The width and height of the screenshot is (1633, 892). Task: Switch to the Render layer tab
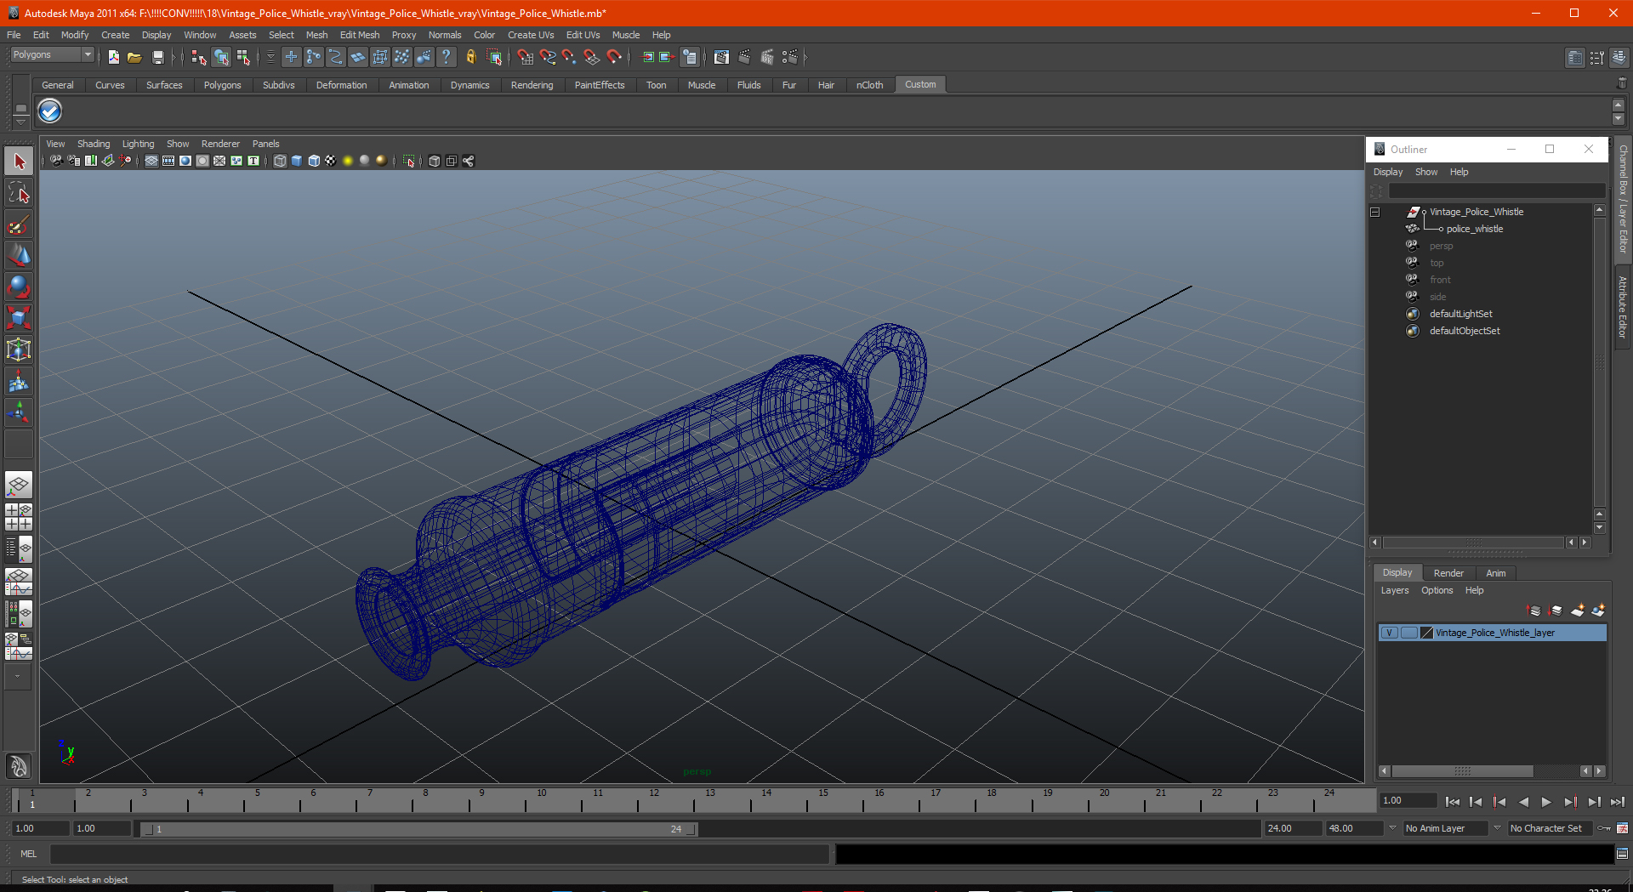click(1448, 573)
